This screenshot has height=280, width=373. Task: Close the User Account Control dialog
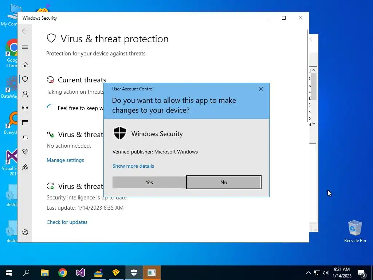coord(261,89)
